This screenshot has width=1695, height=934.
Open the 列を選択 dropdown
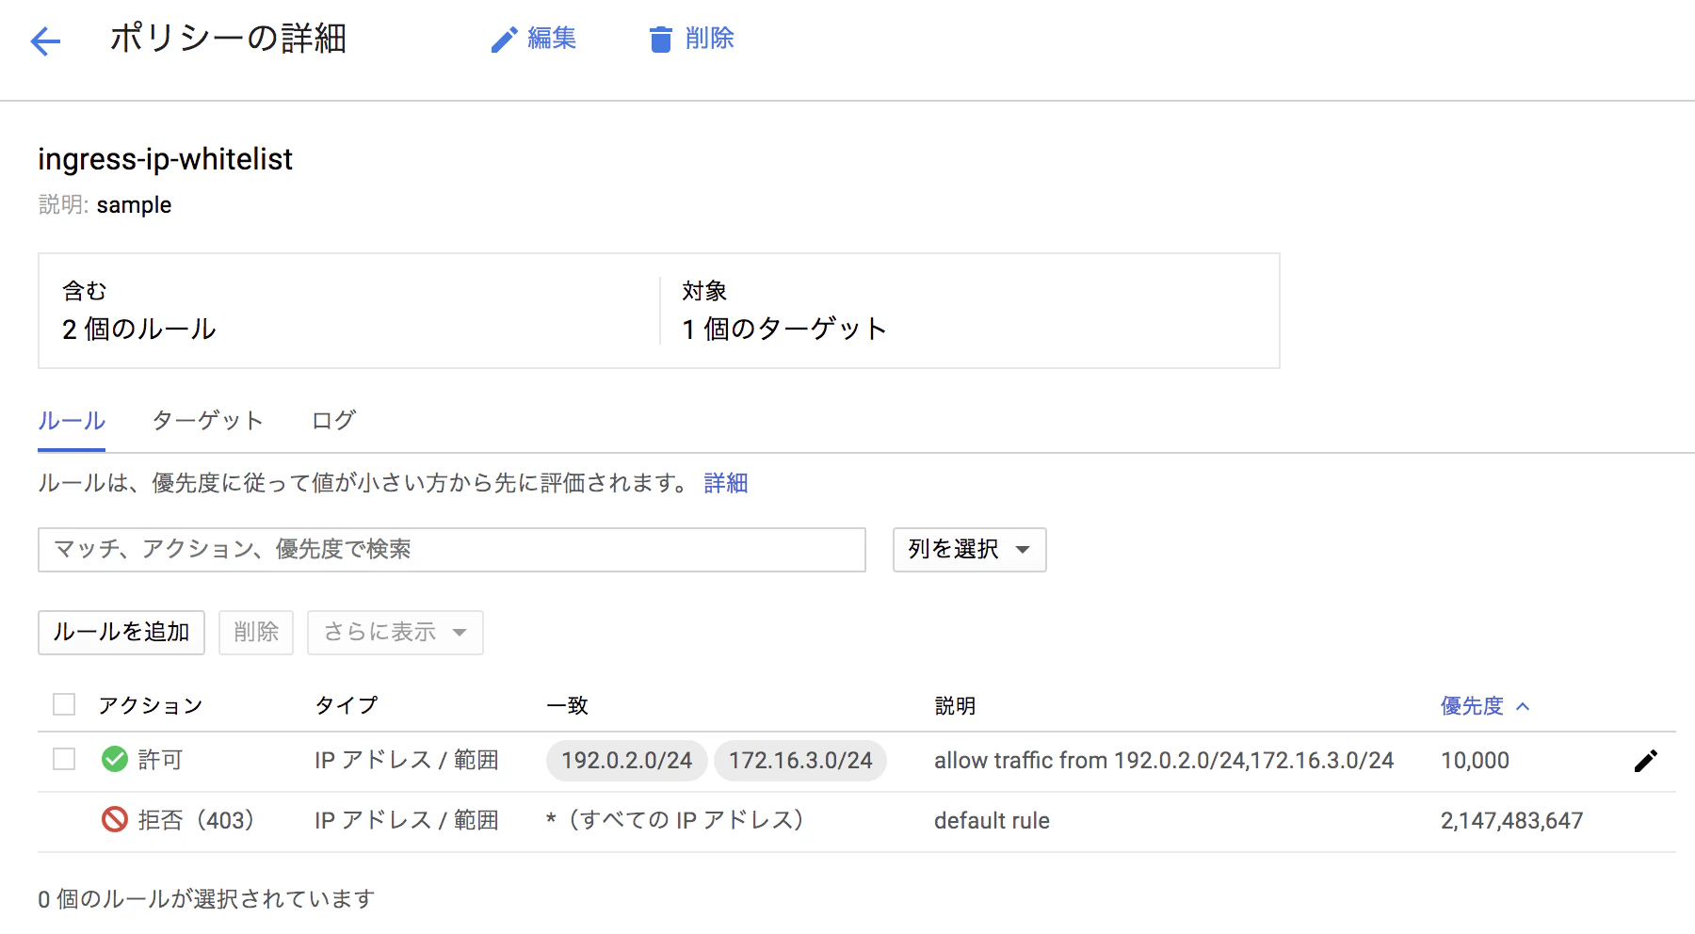(969, 550)
